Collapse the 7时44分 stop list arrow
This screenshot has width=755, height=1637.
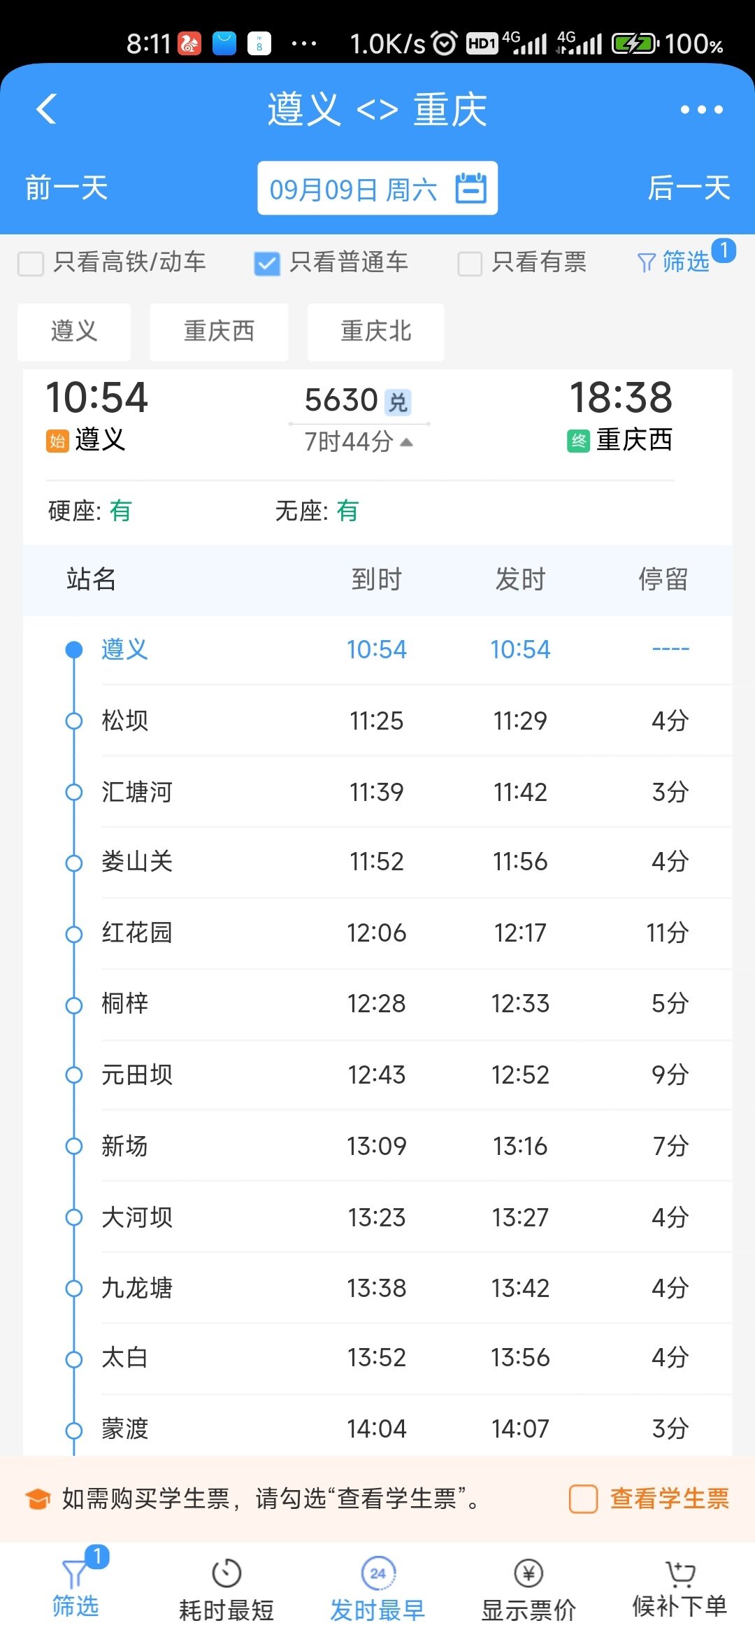[407, 442]
